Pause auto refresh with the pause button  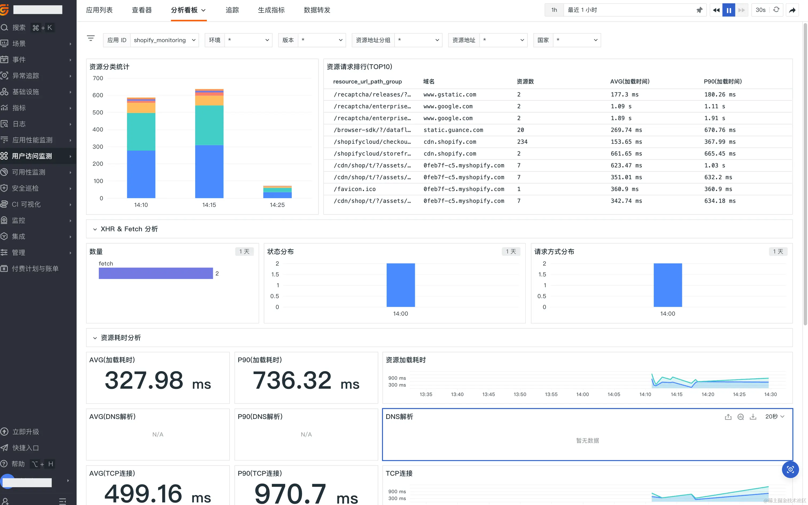[729, 10]
